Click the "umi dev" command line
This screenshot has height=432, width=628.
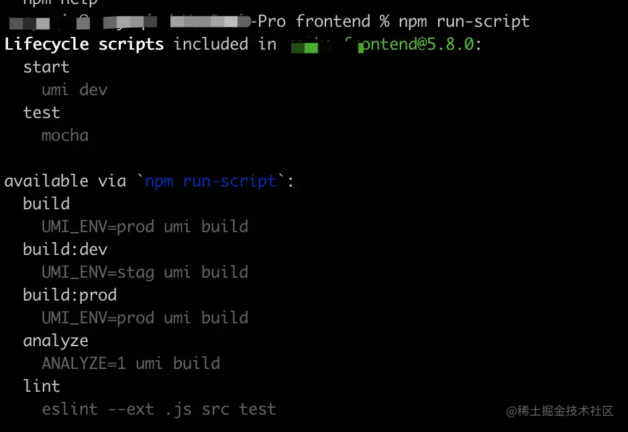74,90
